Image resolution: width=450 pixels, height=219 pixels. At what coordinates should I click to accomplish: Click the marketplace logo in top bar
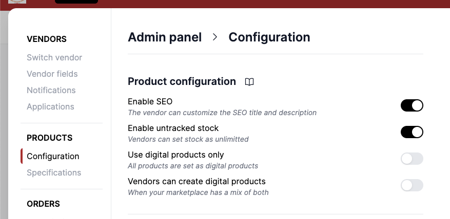[x=17, y=2]
